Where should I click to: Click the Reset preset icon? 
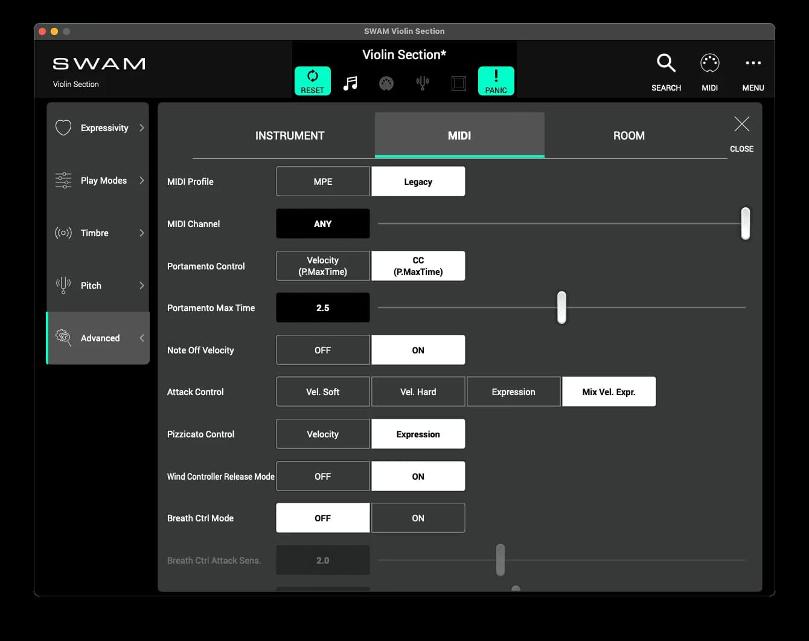[x=312, y=80]
